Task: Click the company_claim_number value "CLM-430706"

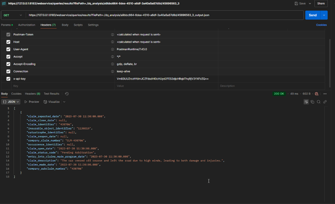Action: coord(75,141)
